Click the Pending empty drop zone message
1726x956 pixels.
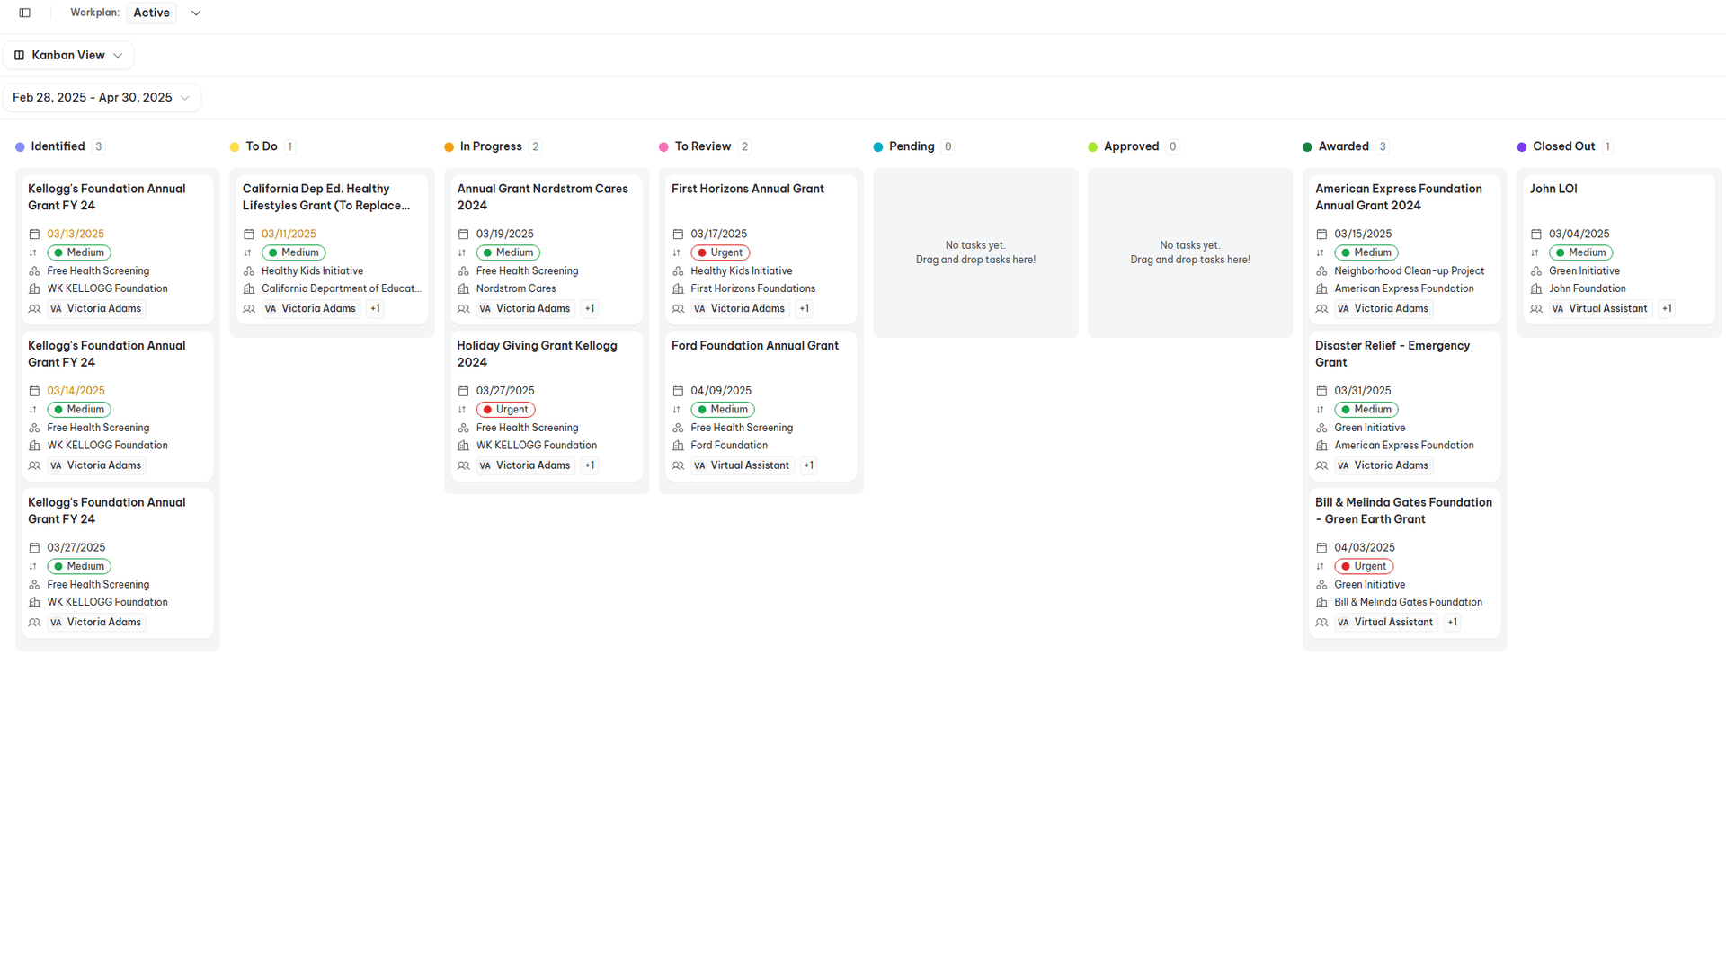click(x=975, y=252)
